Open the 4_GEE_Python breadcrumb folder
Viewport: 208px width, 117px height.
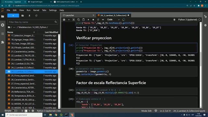[x=40, y=27]
